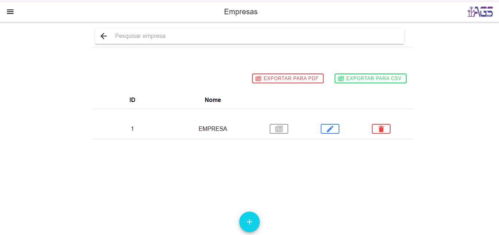The width and height of the screenshot is (499, 235).
Task: Delete EMPRESA using the red trash icon
Action: coord(381,129)
